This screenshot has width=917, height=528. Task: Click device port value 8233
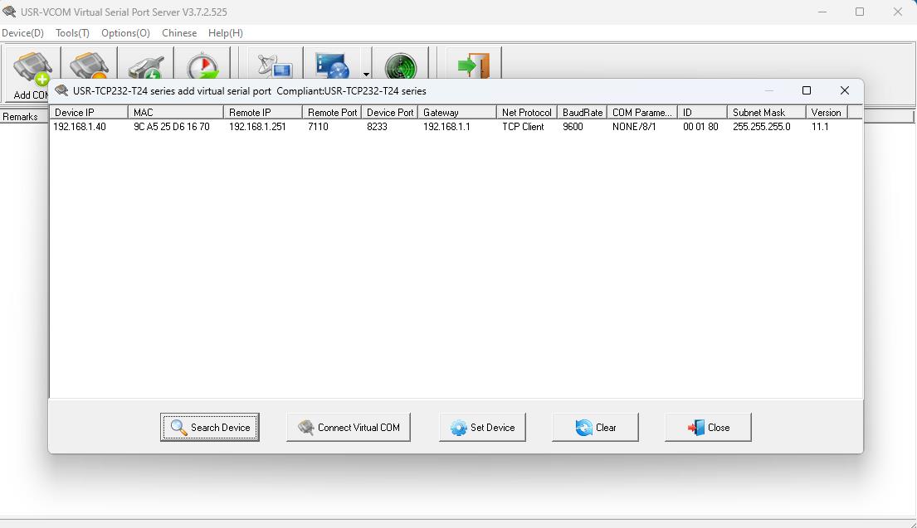[378, 127]
